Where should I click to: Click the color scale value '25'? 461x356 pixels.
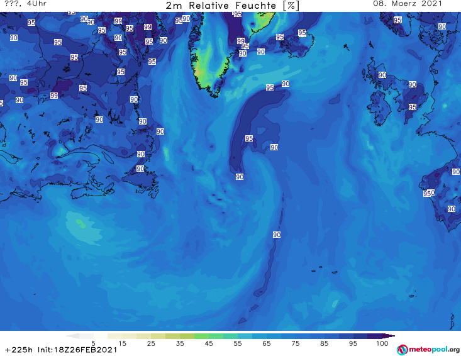coord(151,343)
